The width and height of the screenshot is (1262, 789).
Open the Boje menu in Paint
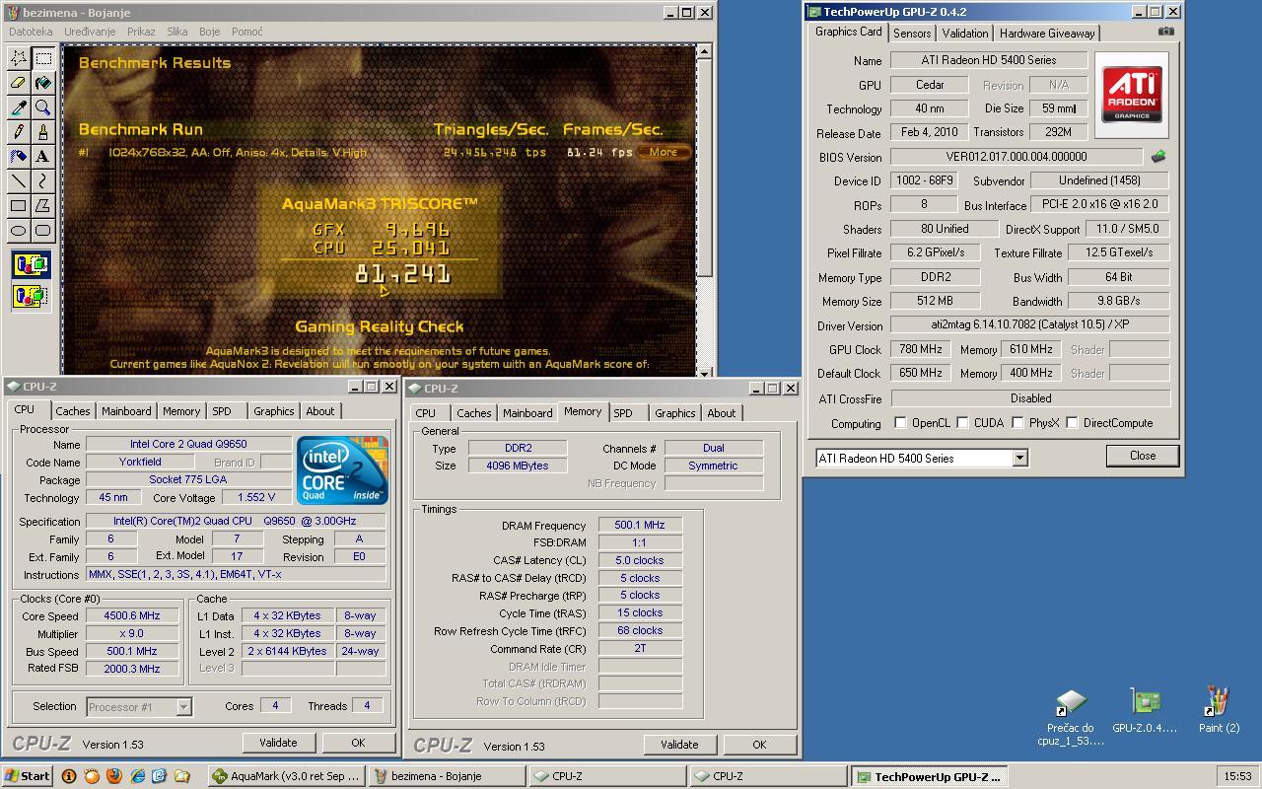click(x=209, y=32)
